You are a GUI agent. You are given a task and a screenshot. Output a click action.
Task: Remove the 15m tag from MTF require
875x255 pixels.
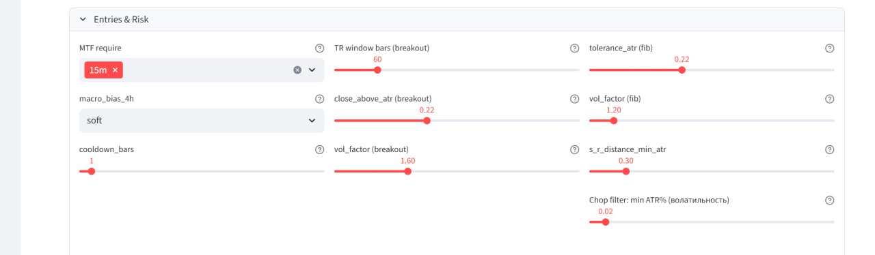(115, 70)
